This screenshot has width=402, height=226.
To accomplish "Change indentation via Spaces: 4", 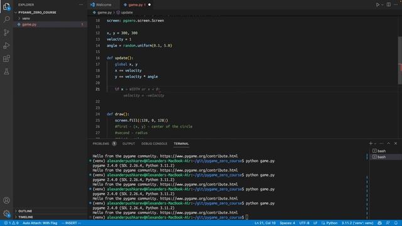I will [x=288, y=223].
